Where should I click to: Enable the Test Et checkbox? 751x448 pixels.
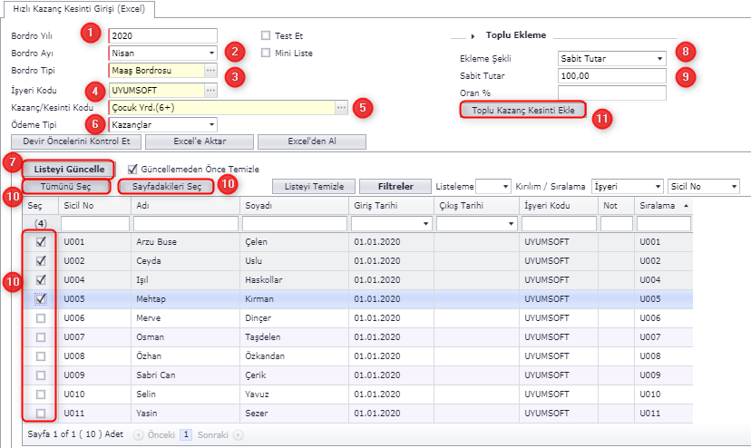266,35
